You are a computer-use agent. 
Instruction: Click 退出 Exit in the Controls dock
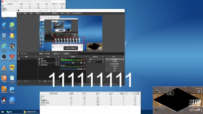coord(115,71)
